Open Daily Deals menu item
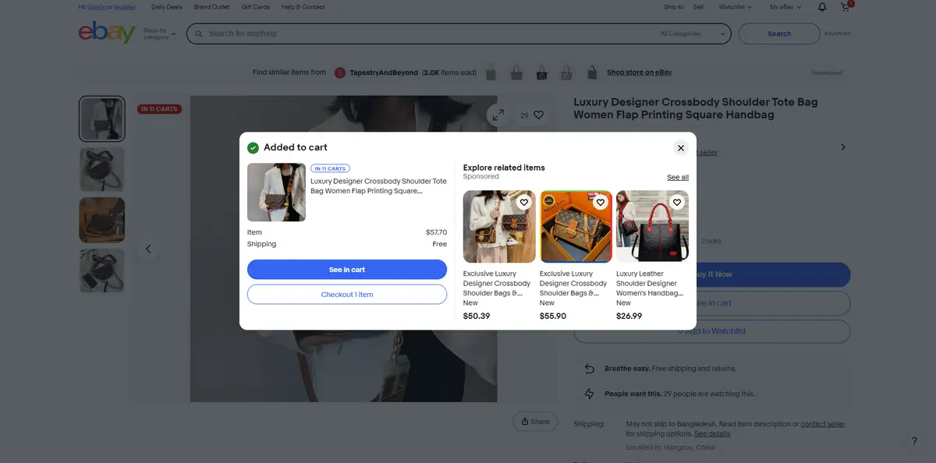936x463 pixels. point(166,7)
